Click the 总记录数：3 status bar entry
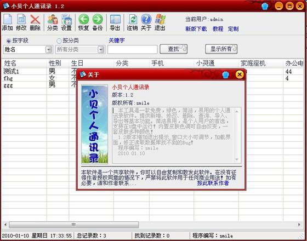This screenshot has height=241, width=307. coord(92,236)
